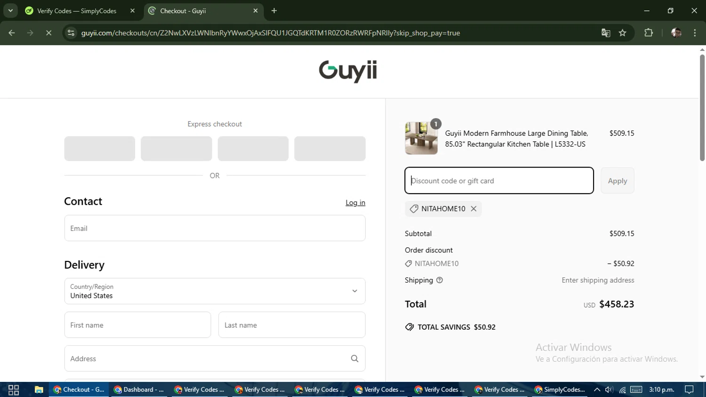Click the volume speaker tray icon
The image size is (706, 397).
609,389
